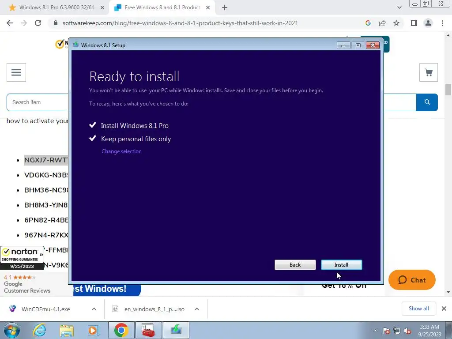Click the NGXJ7-RWT product key text

(x=46, y=160)
